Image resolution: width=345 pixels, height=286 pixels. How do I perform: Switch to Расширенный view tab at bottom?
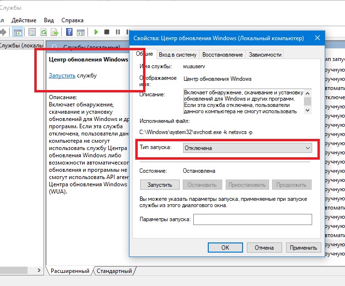click(x=70, y=271)
